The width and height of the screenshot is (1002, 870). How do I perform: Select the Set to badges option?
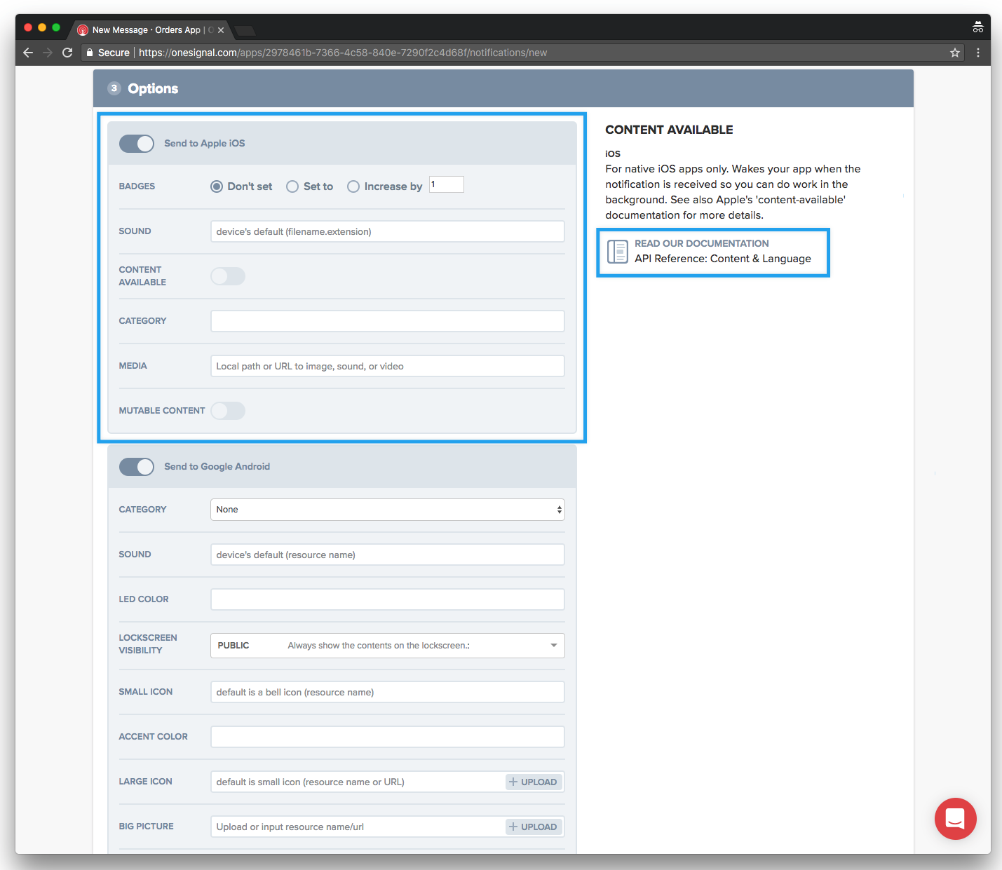click(x=292, y=186)
